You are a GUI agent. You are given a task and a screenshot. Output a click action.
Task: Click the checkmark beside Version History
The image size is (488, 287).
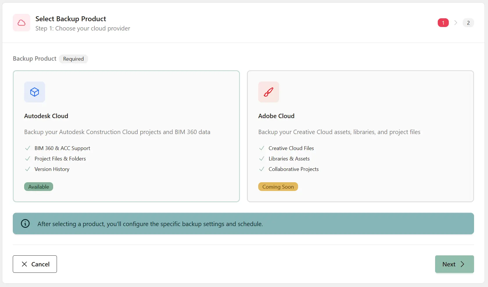point(28,169)
